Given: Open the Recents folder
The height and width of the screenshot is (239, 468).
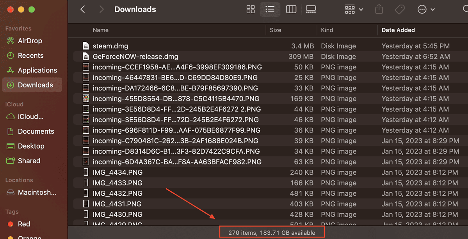Looking at the screenshot, I should (27, 55).
